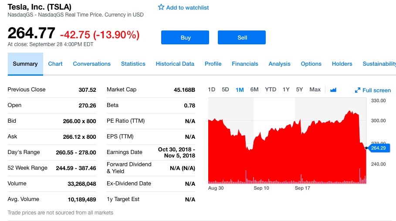Click the Volume value 33,268,048

[x=82, y=184]
